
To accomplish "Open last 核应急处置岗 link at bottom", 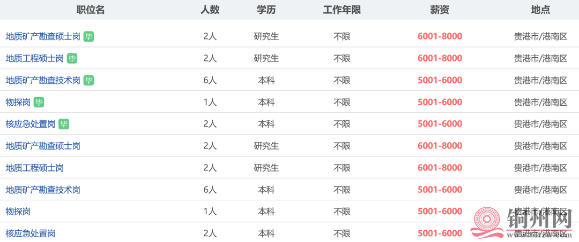I will tap(31, 233).
